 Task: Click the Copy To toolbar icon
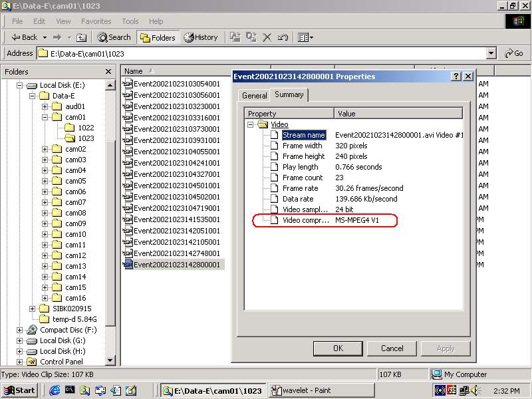pos(251,37)
